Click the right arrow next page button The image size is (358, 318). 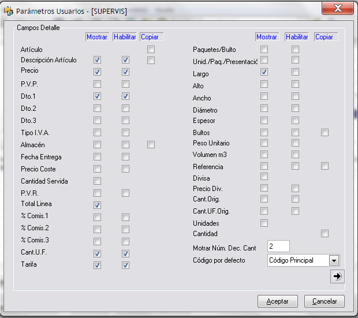337,276
